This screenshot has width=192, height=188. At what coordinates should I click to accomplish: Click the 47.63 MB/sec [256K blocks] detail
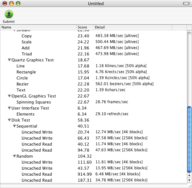coord(121,150)
